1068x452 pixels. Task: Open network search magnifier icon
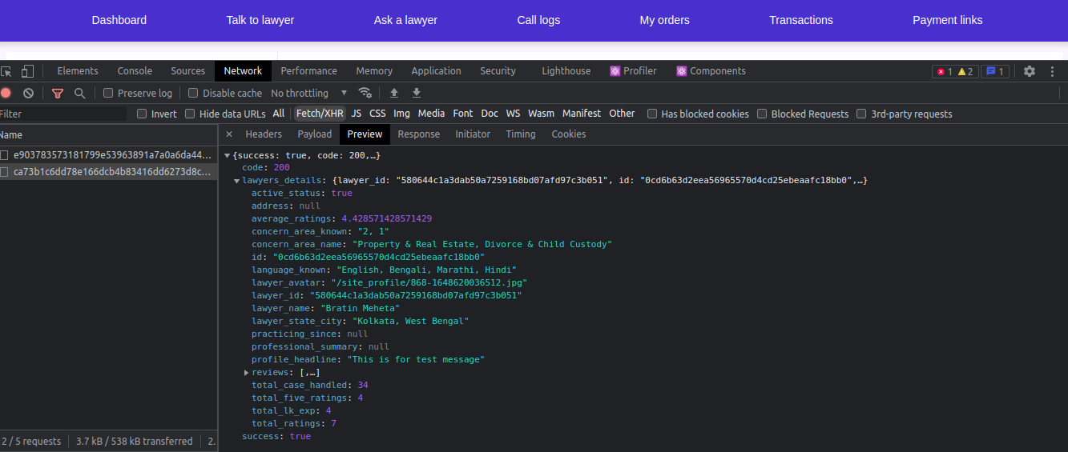(79, 93)
